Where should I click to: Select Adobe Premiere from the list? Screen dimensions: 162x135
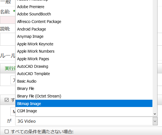[x=84, y=7]
